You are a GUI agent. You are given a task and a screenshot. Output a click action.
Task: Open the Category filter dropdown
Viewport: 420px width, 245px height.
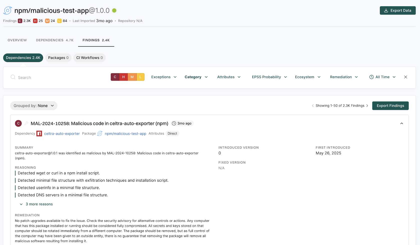[x=196, y=77]
